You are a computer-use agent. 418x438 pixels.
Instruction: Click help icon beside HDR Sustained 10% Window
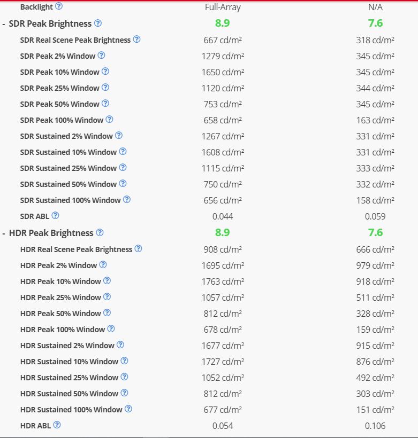(124, 361)
